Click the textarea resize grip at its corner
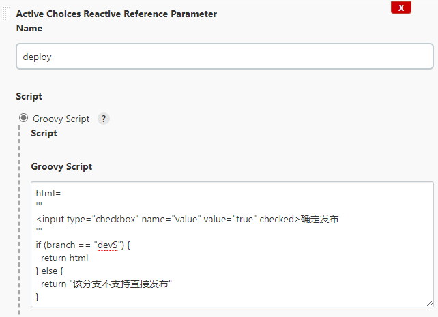 pos(430,303)
